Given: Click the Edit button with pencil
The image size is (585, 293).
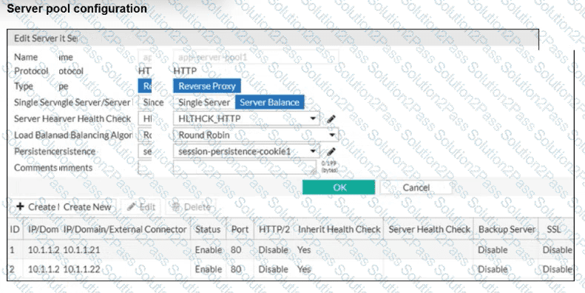Looking at the screenshot, I should pos(141,206).
